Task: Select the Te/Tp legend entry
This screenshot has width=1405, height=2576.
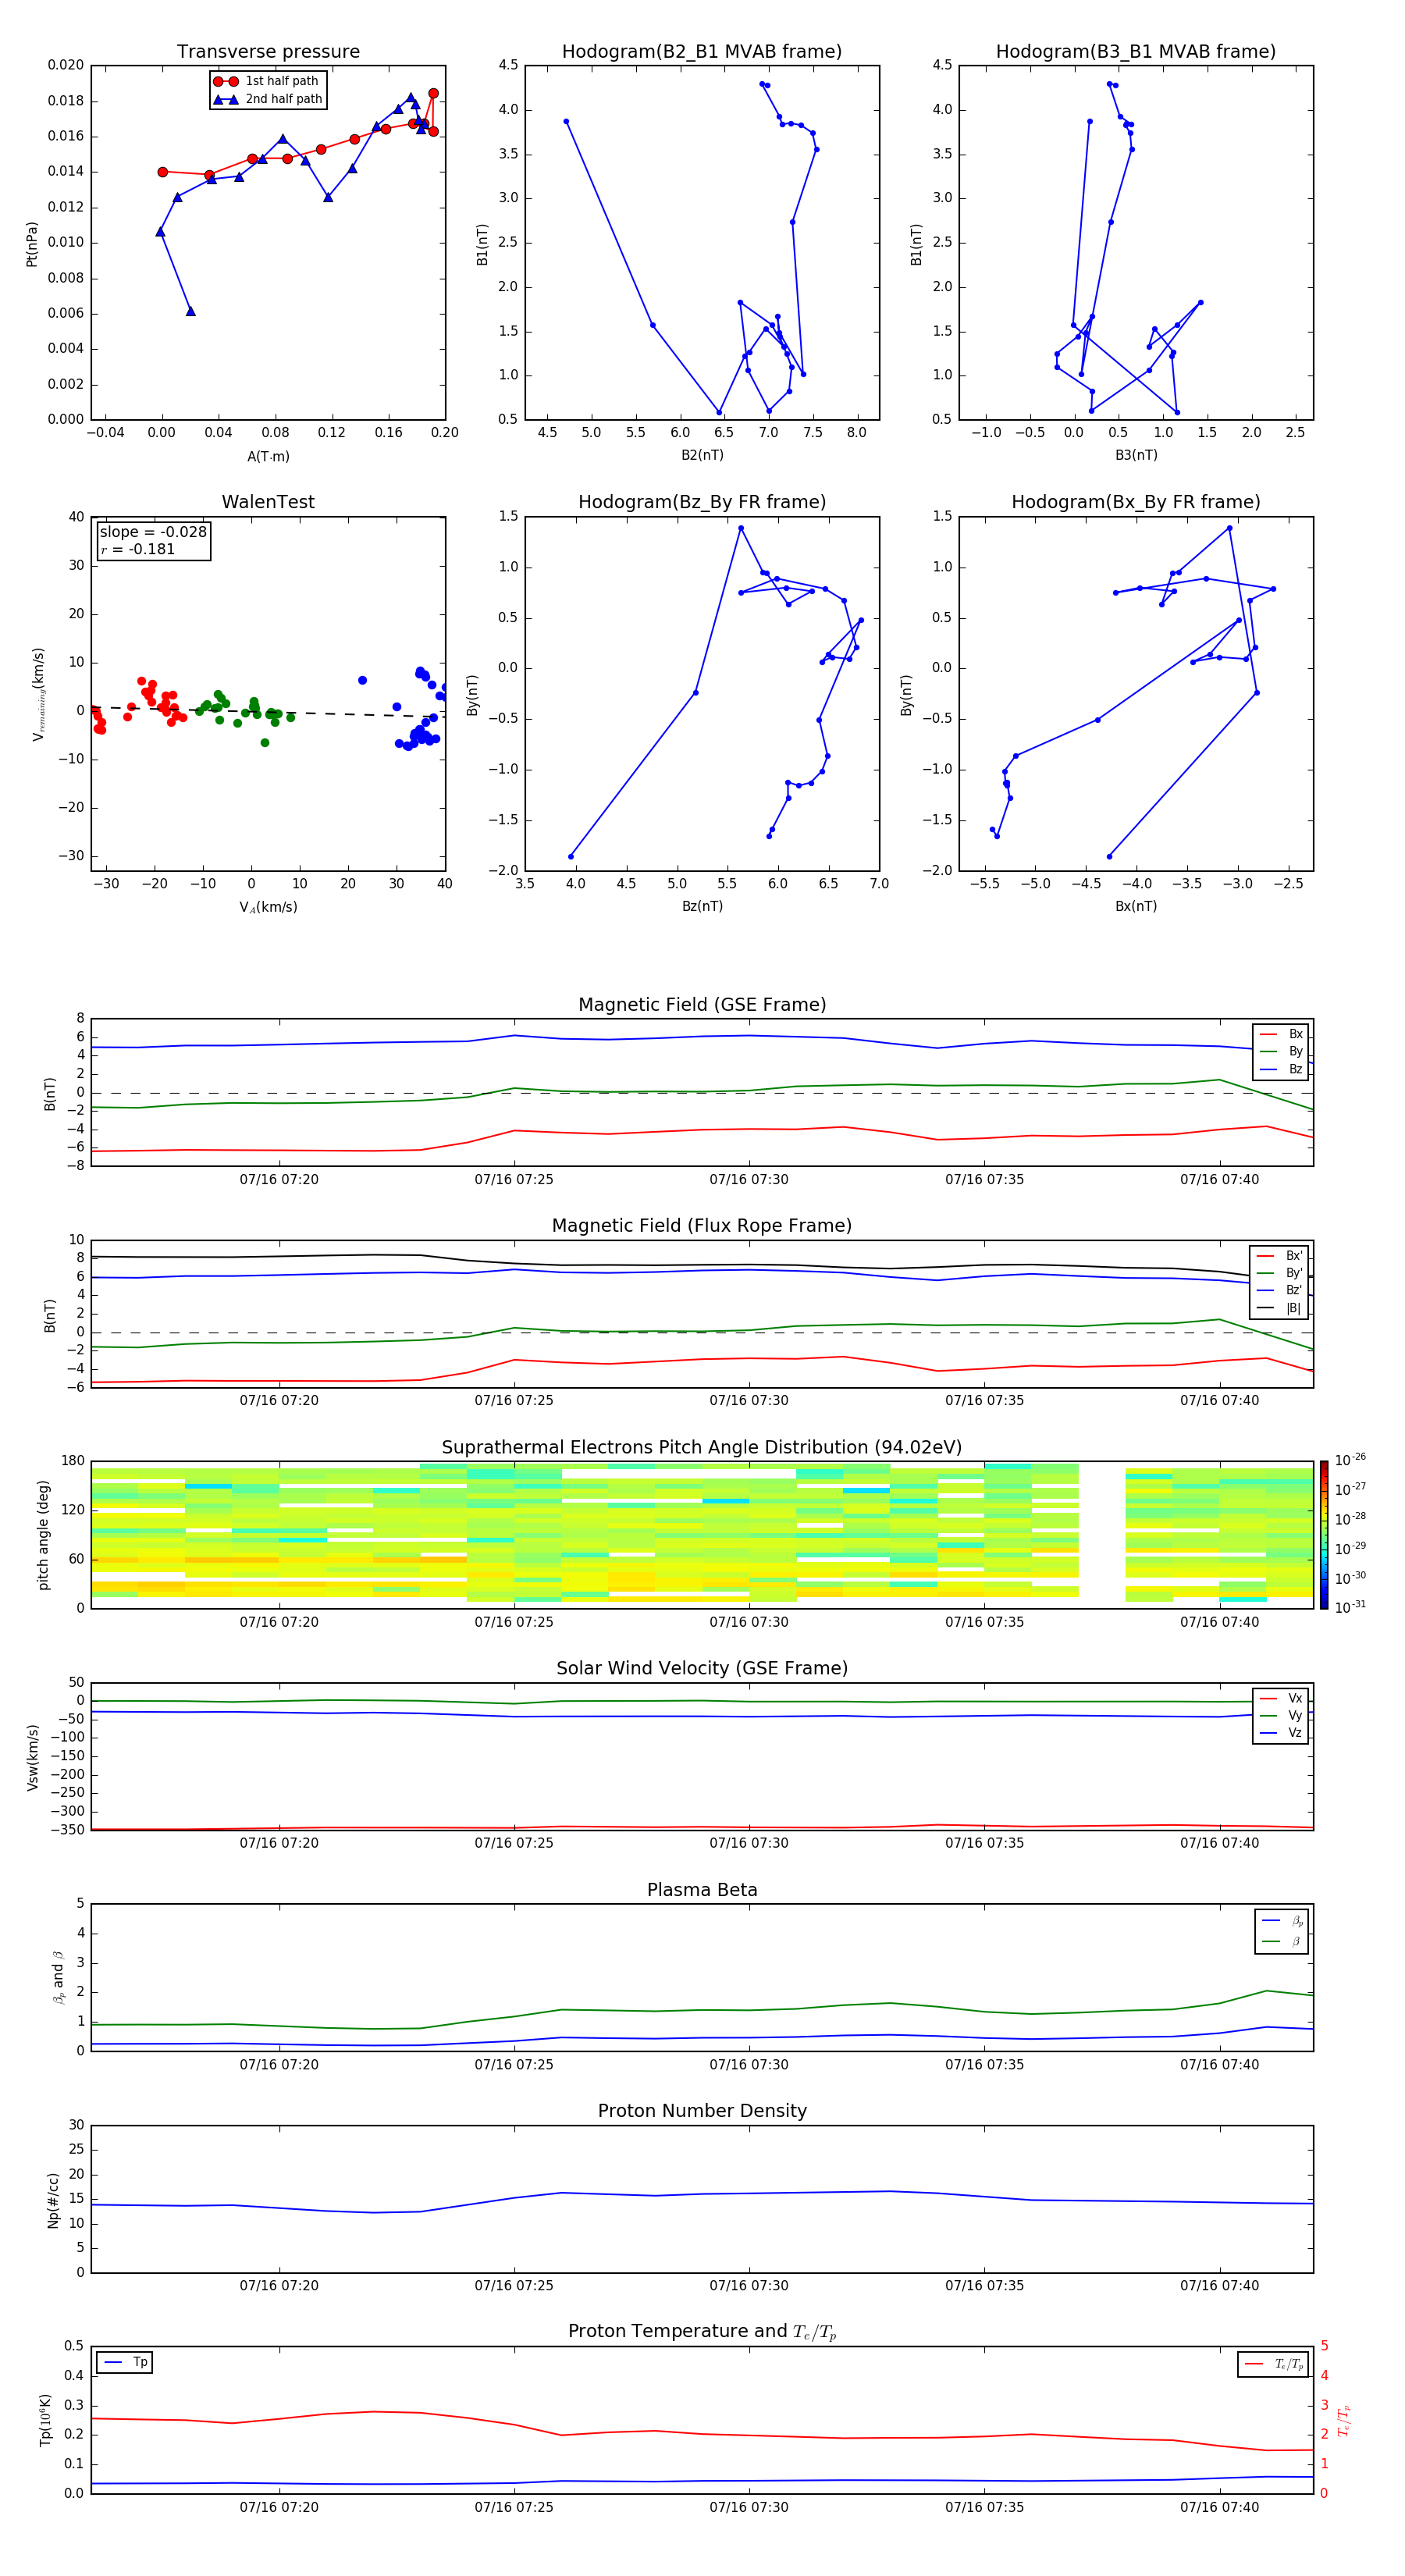Action: 1273,2364
